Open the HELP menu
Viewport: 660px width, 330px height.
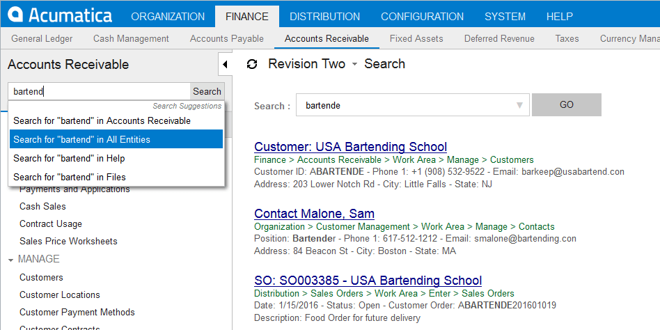click(560, 17)
